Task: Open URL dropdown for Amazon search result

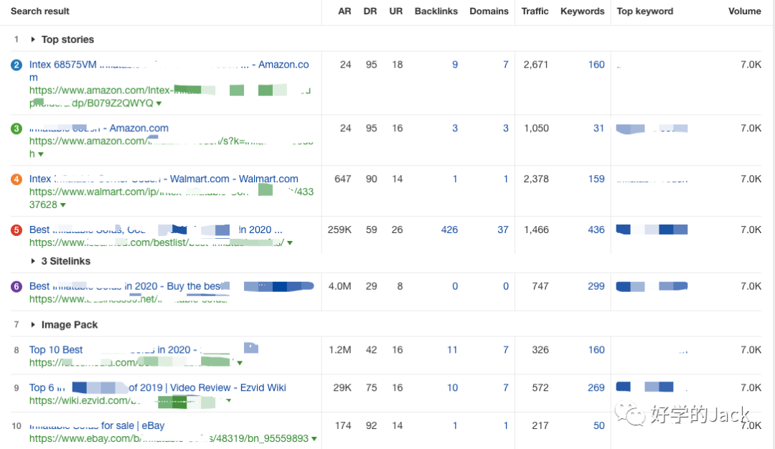Action: (x=40, y=155)
